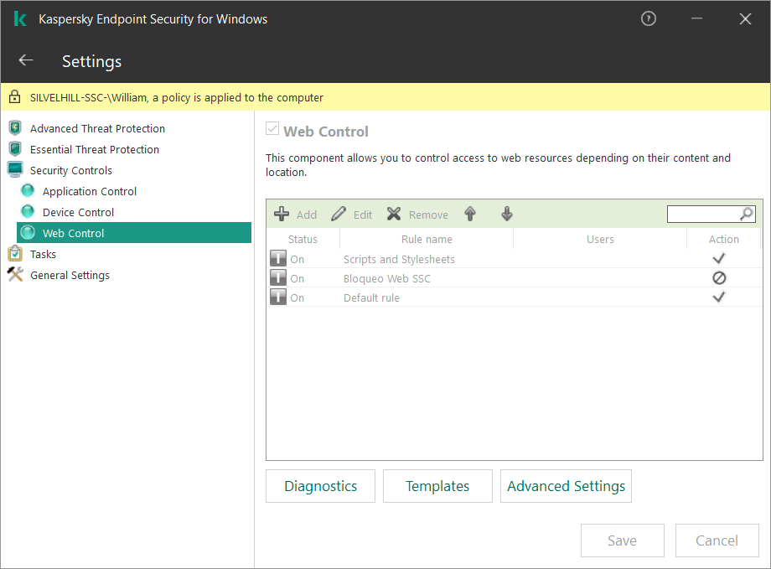Click the magnifier icon in search box
The image size is (771, 569).
pos(746,215)
